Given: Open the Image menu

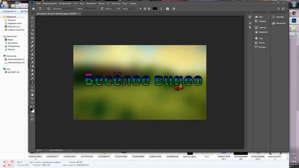Looking at the screenshot, I should [65, 3].
